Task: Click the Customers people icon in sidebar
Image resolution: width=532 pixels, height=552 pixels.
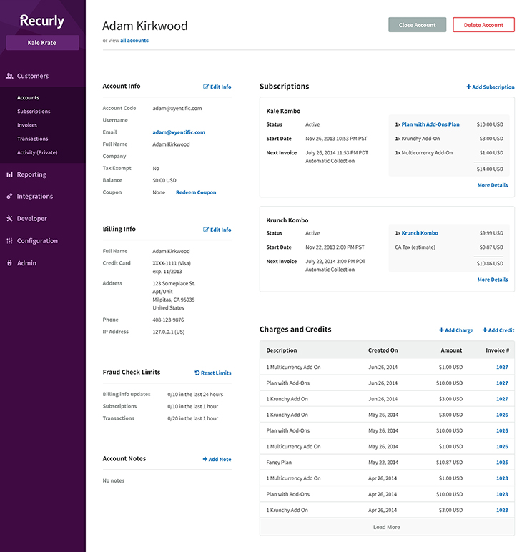Action: tap(10, 76)
